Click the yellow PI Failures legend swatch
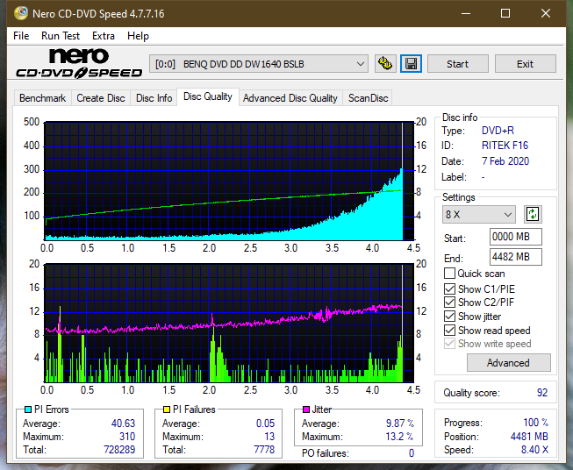This screenshot has width=573, height=470. click(x=167, y=409)
